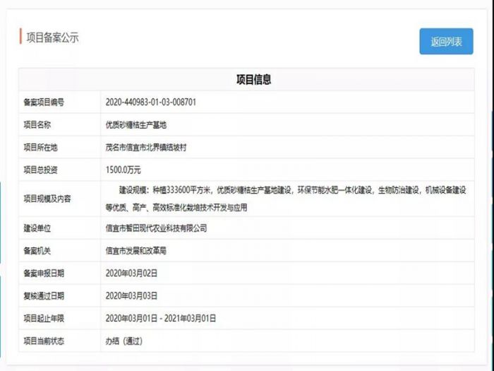Select the date 2020年03月02日
Viewport: 494px width, 371px height.
[131, 273]
